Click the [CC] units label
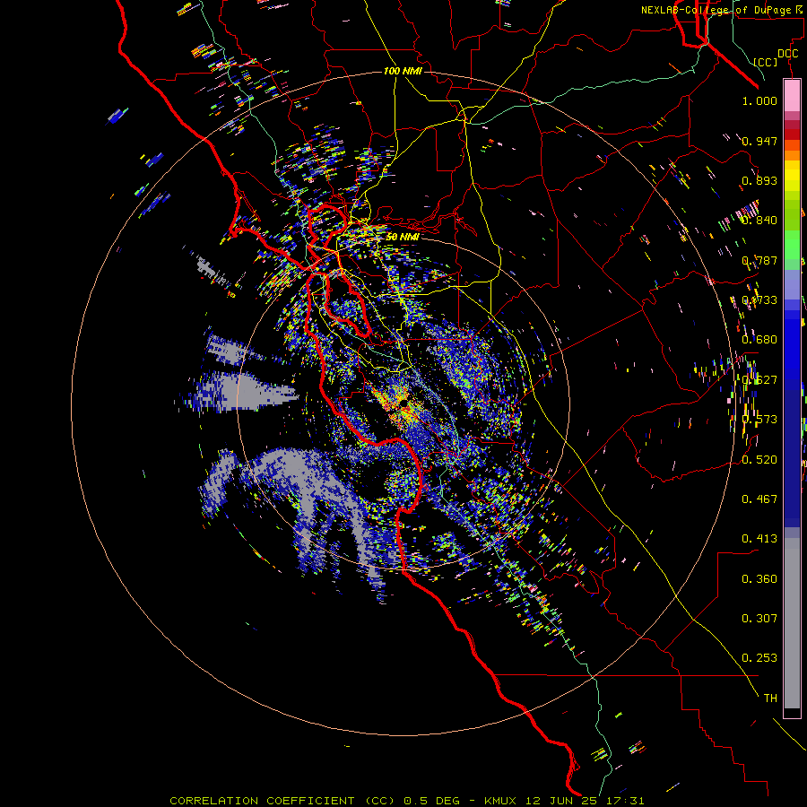The image size is (807, 807). [766, 62]
